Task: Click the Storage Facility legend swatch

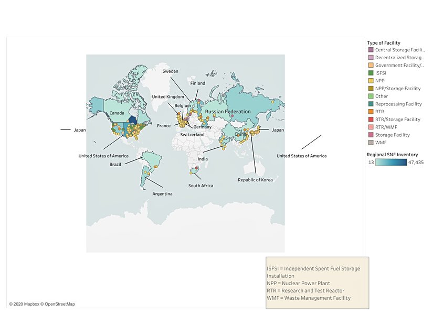Action: [371, 135]
